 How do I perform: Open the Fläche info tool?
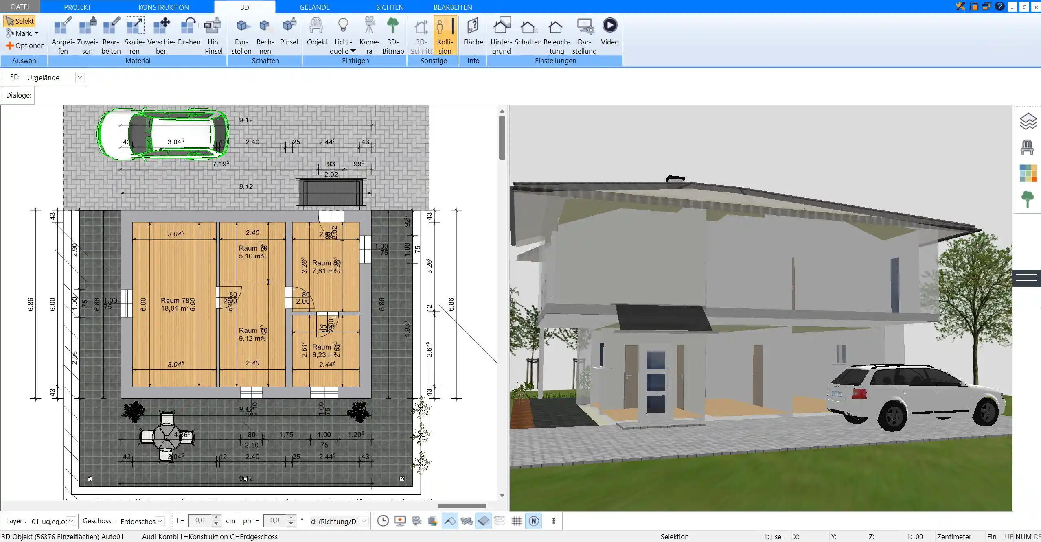coord(473,32)
